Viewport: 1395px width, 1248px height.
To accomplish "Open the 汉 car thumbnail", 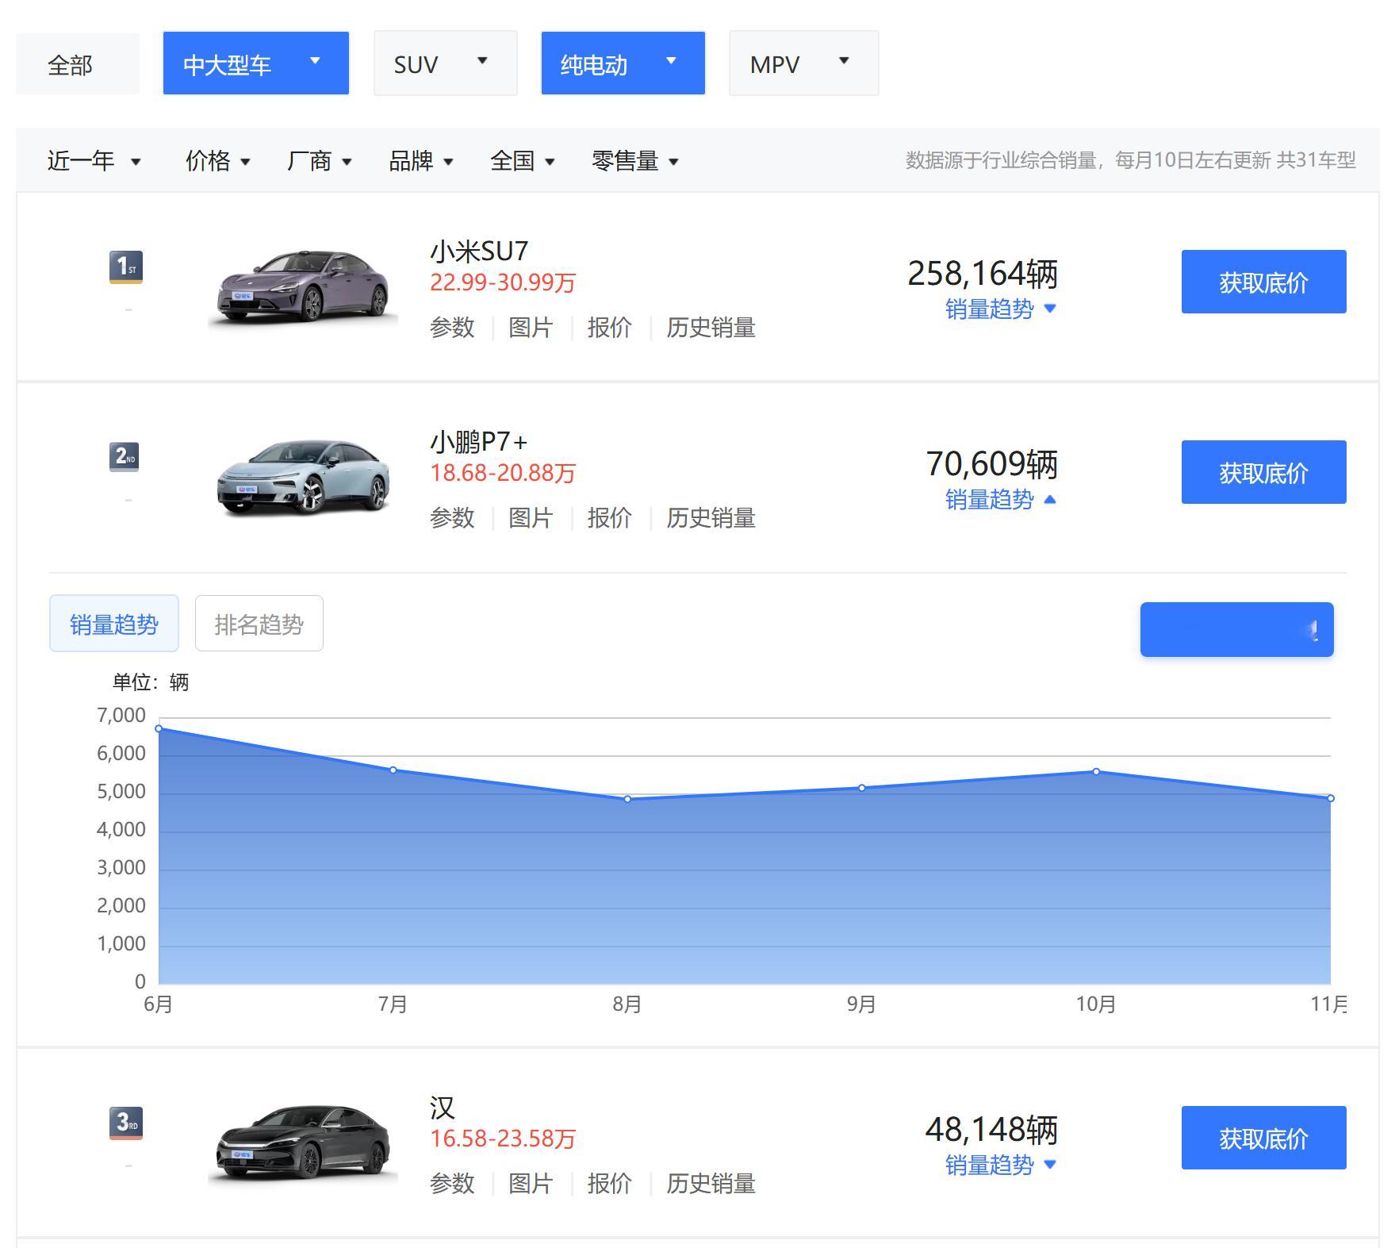I will pos(303,1142).
